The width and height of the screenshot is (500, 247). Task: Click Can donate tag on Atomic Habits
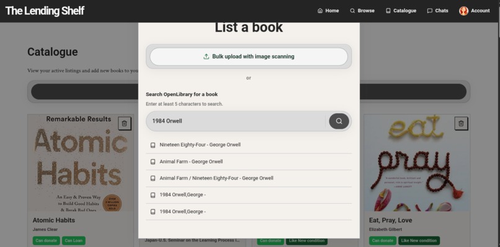click(47, 241)
